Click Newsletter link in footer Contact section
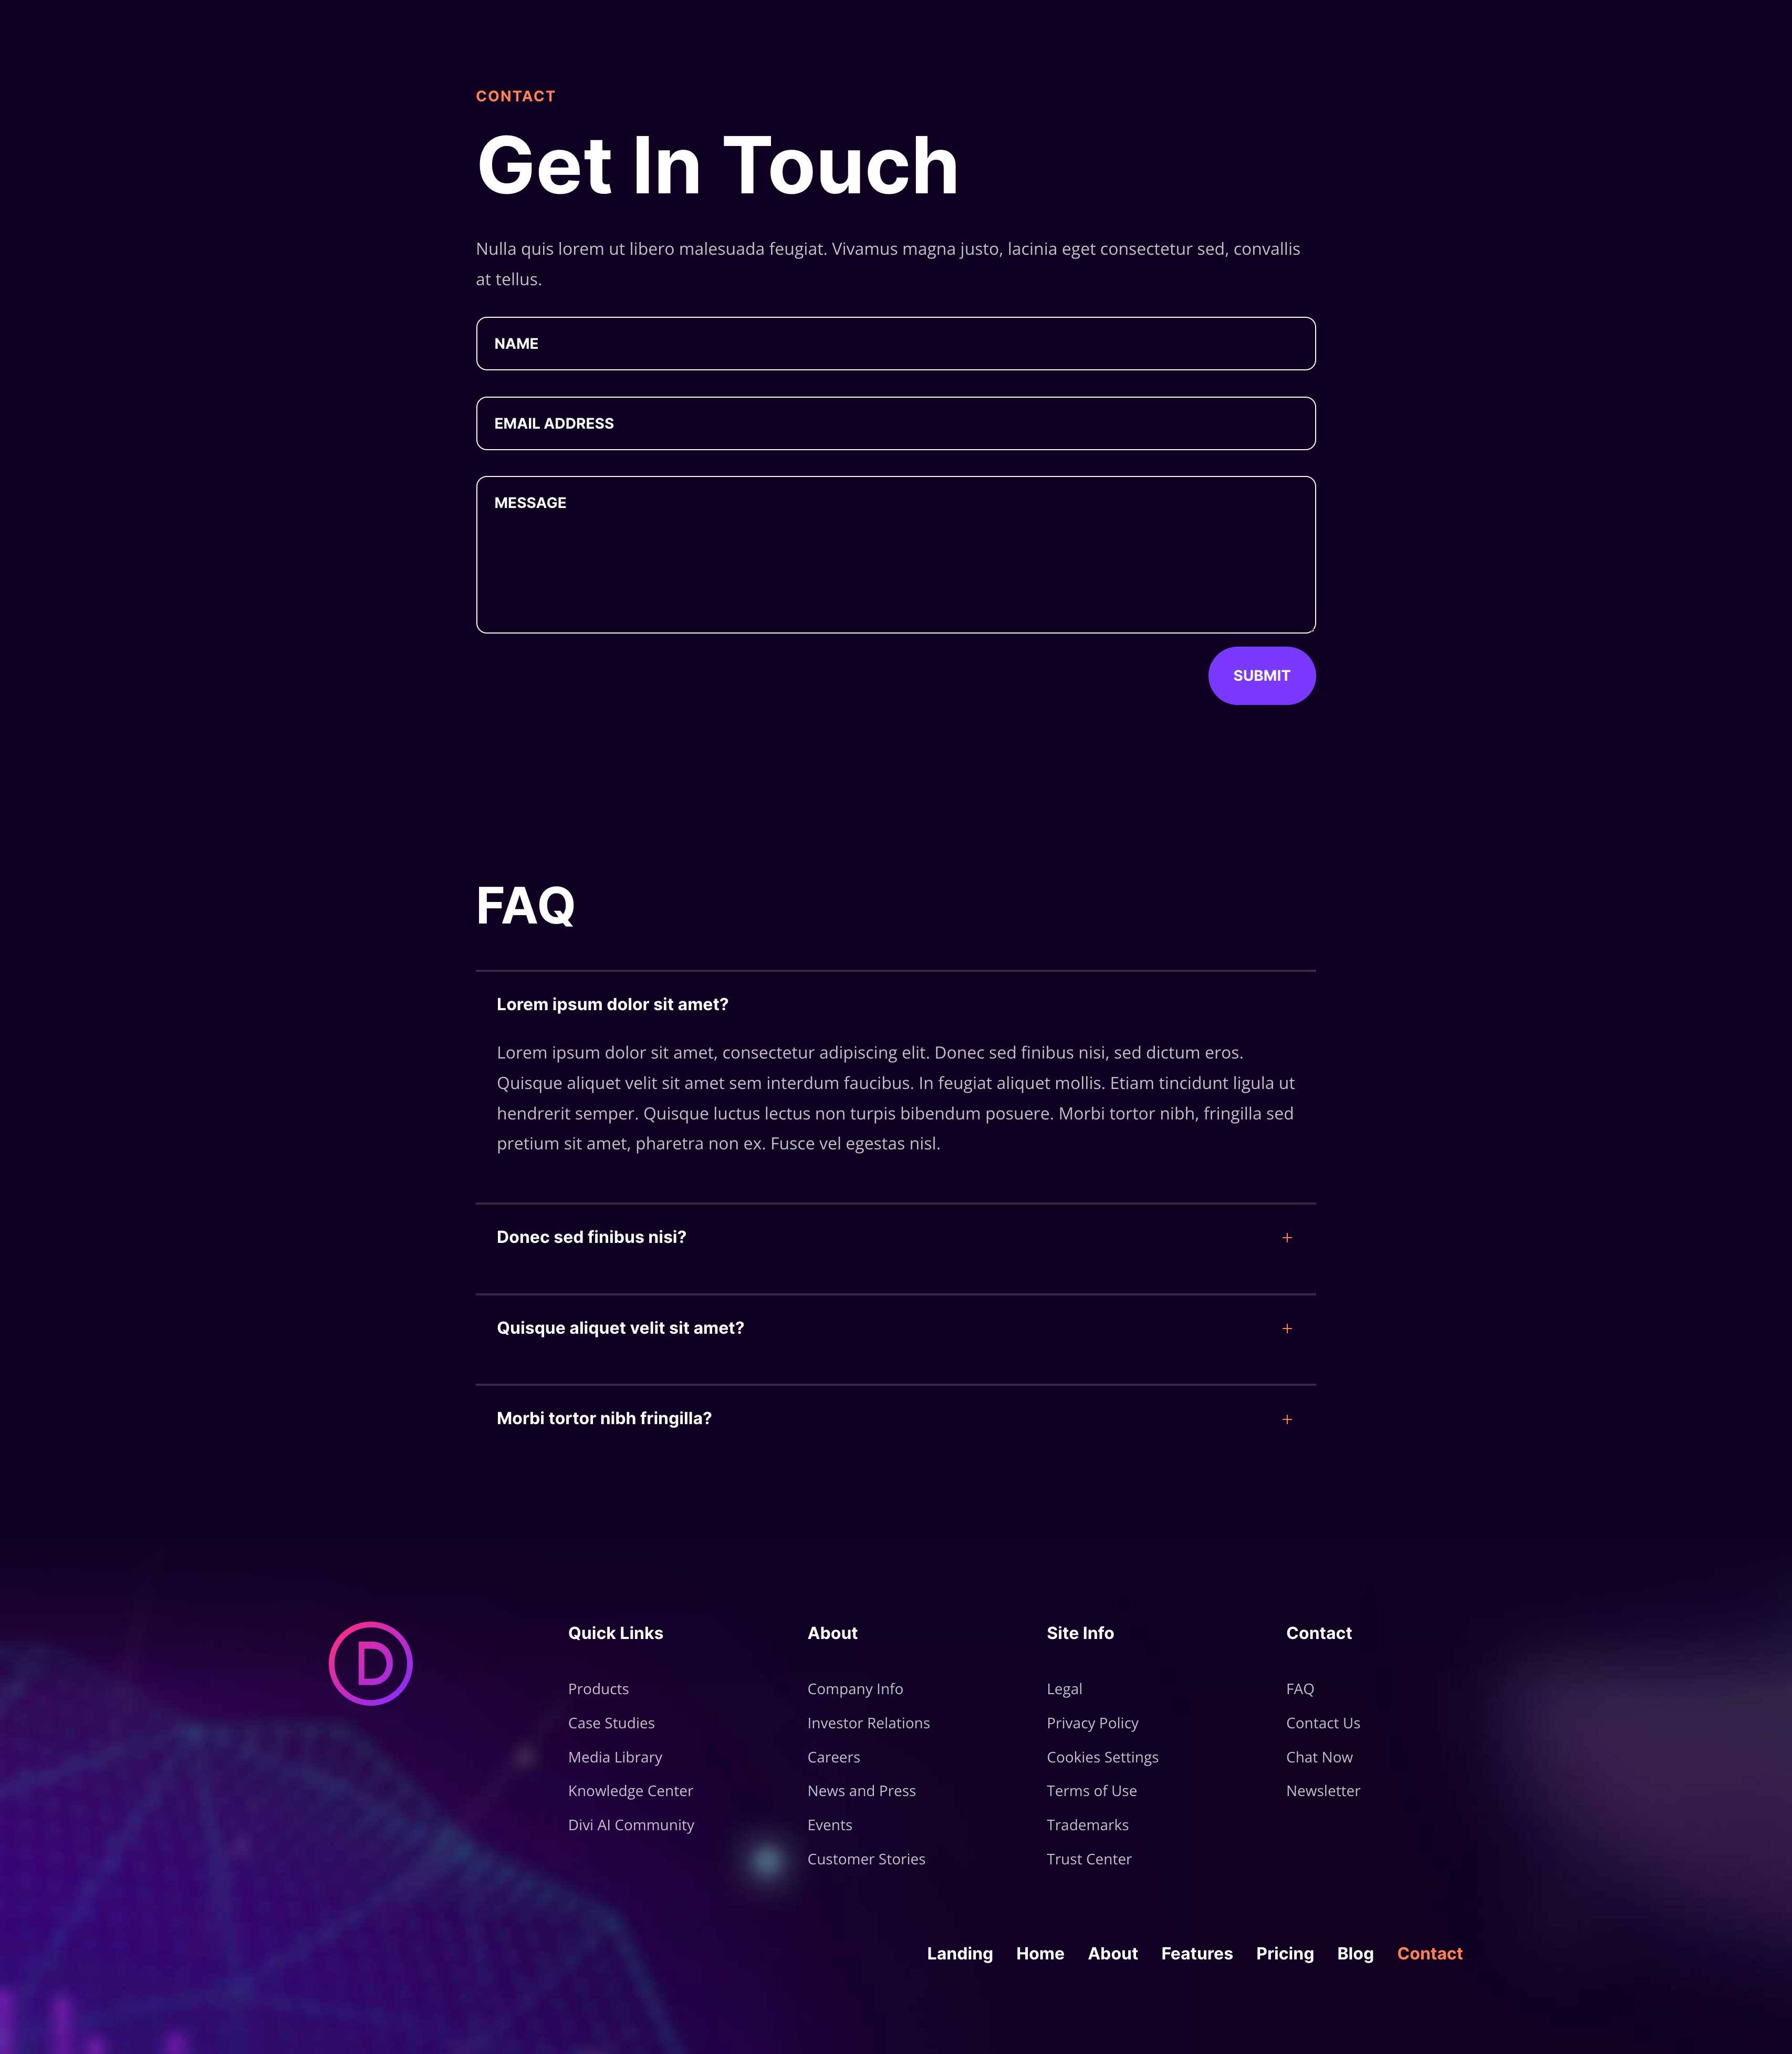Screen dimensions: 1792x2054 [x=1322, y=1790]
